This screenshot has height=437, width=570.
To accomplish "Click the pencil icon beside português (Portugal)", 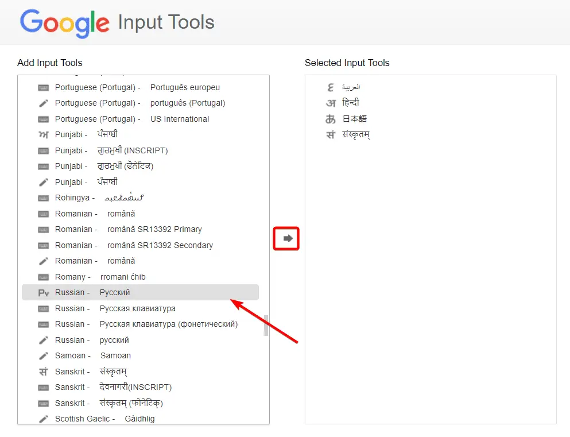I will click(x=43, y=103).
